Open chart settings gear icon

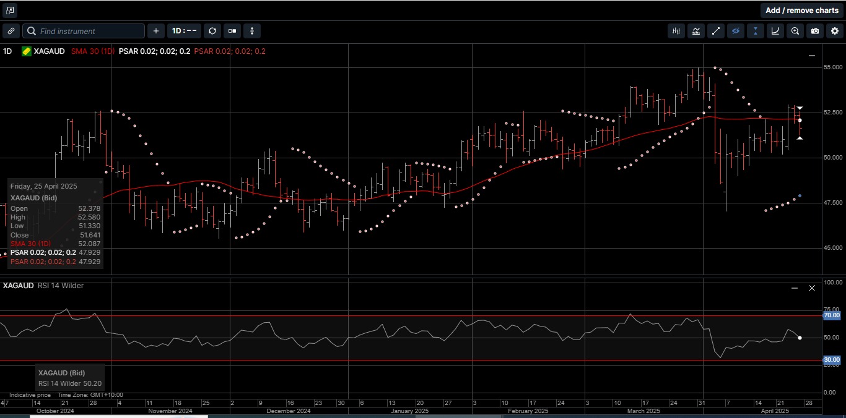pyautogui.click(x=835, y=31)
